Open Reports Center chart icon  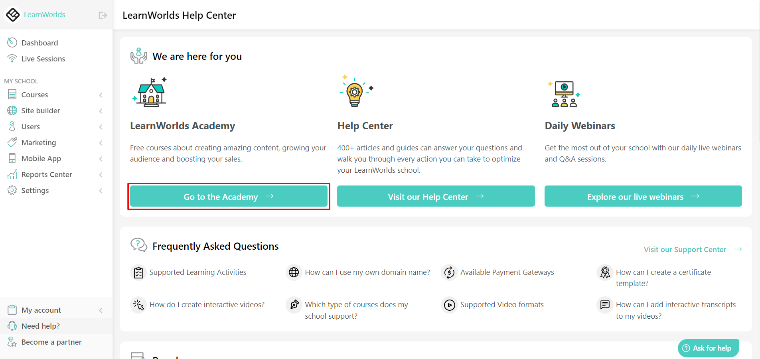[x=12, y=174]
